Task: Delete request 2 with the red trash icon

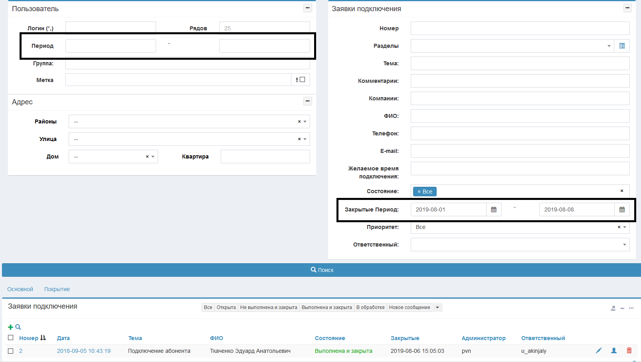Action: coord(629,350)
